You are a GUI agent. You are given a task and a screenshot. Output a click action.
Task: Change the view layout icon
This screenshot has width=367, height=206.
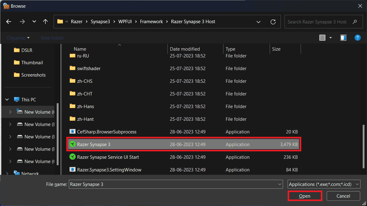[x=322, y=38]
